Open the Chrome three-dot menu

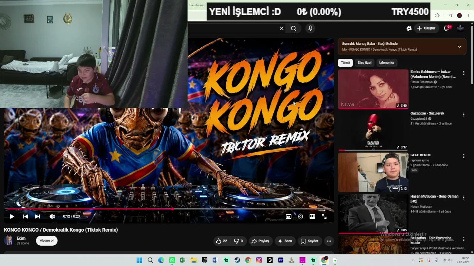[468, 16]
